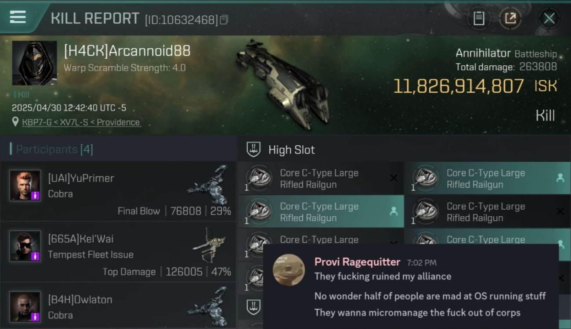Click person icon on top-right railgun
Image resolution: width=571 pixels, height=329 pixels.
(560, 178)
